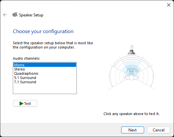Click the Choose your configuration heading

click(x=43, y=31)
